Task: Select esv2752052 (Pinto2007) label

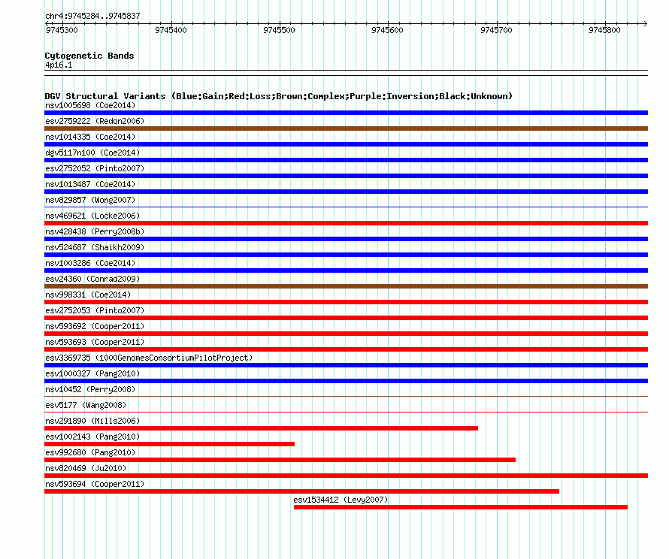Action: (95, 168)
